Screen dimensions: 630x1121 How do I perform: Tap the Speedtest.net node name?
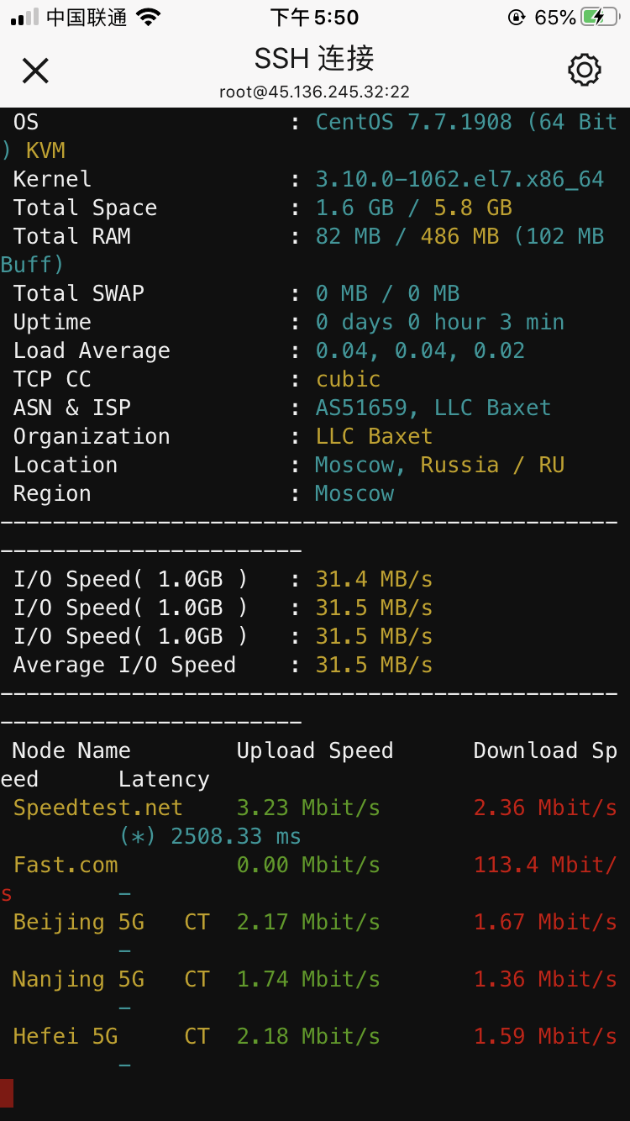point(97,808)
